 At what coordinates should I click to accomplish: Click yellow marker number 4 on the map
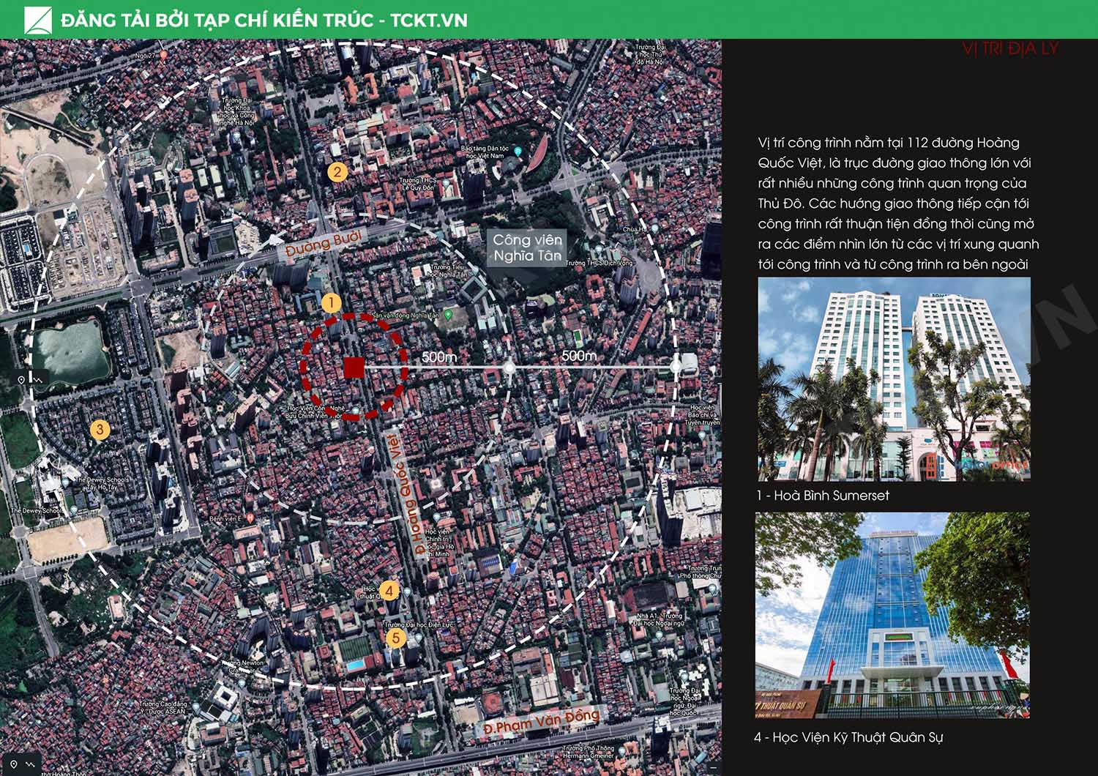pos(389,591)
